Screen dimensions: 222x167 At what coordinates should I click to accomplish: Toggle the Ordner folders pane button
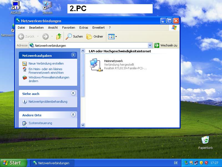pyautogui.click(x=95, y=36)
